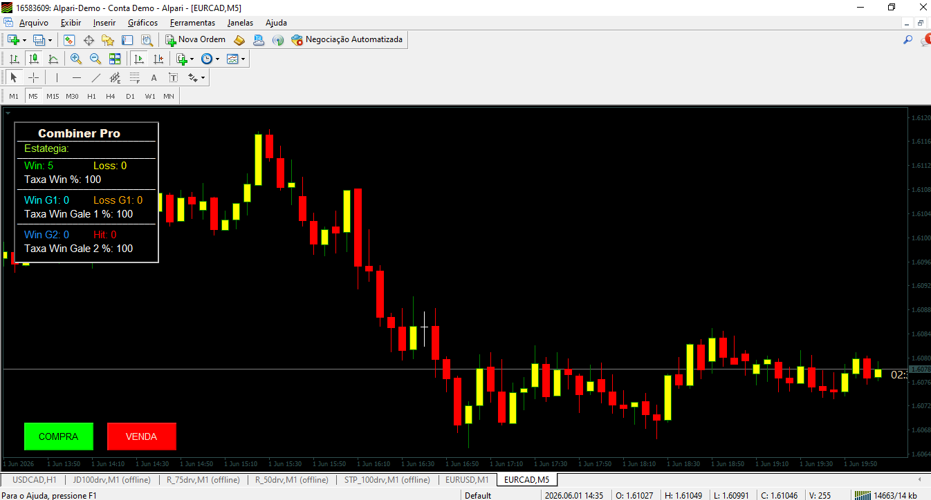Switch chart to candlestick mode

tap(33, 59)
